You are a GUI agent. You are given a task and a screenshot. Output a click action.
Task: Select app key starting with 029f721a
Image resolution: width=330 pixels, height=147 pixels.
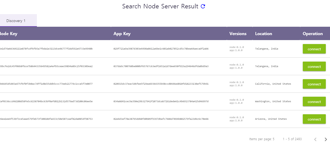pyautogui.click(x=161, y=49)
